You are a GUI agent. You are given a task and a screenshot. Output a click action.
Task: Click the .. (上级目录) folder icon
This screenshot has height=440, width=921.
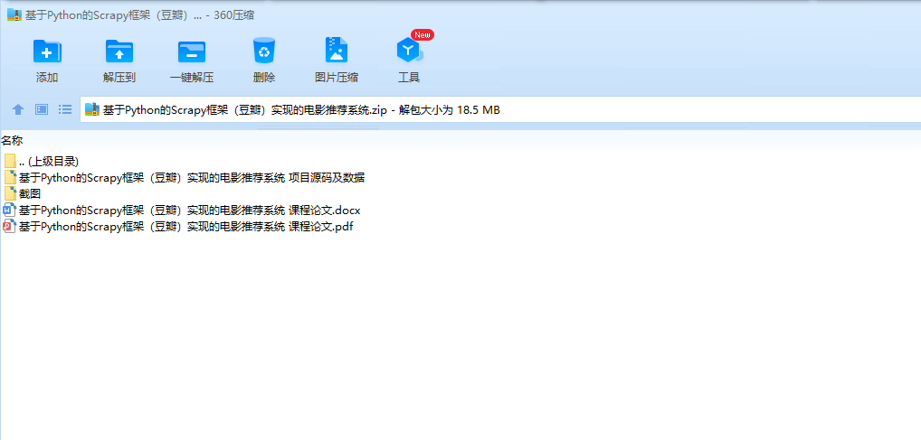(x=10, y=162)
